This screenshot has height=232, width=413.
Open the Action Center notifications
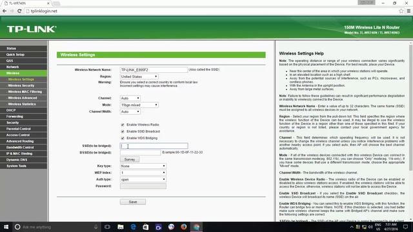(x=406, y=227)
